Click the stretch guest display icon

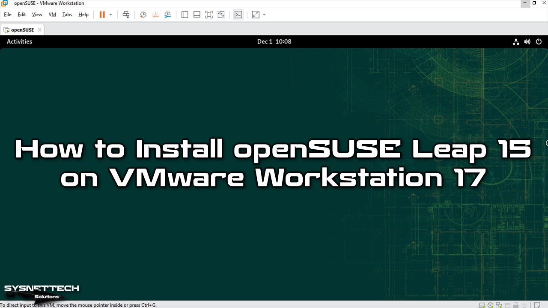[256, 15]
